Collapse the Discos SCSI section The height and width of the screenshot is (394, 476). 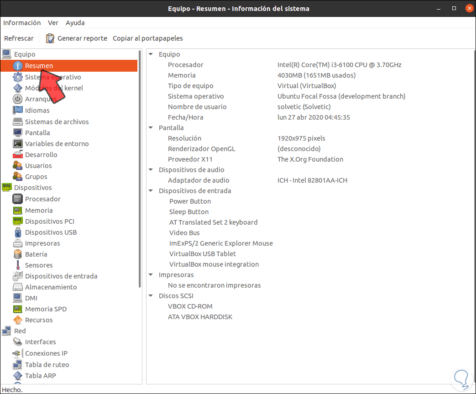coord(151,296)
